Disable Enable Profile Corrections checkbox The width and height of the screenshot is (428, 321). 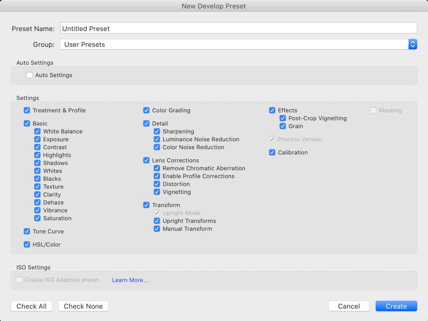tap(157, 176)
